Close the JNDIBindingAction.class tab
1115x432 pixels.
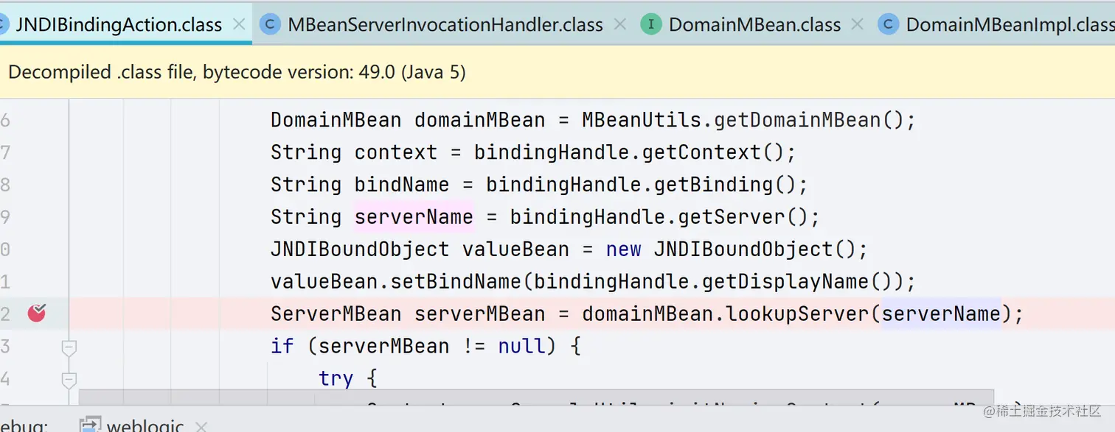(239, 24)
